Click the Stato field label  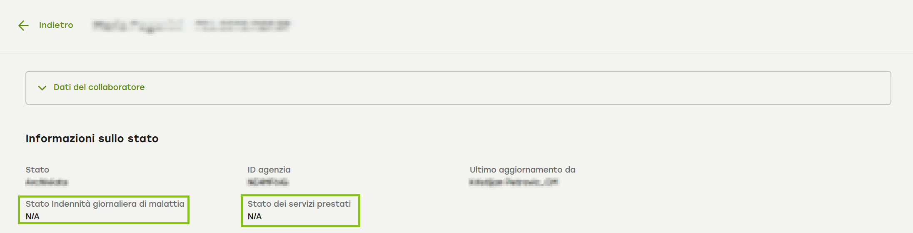37,170
